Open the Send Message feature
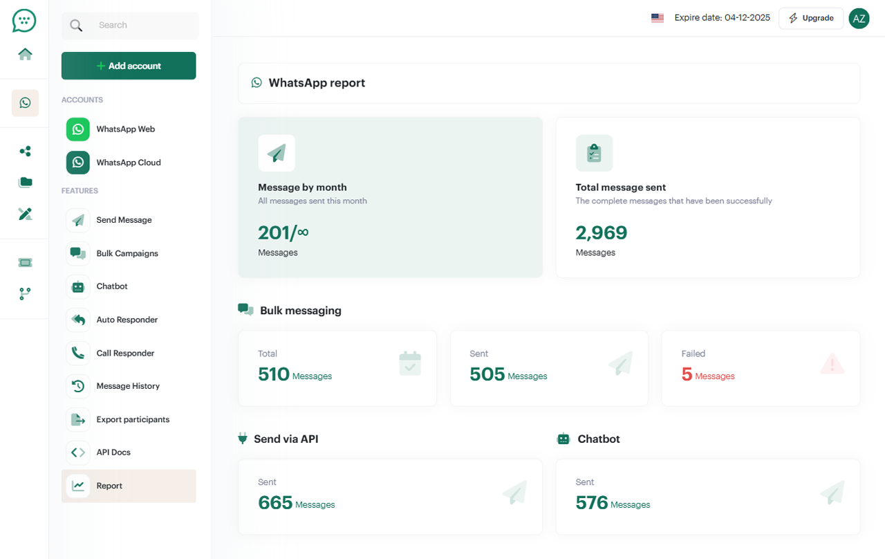885x559 pixels. point(124,220)
